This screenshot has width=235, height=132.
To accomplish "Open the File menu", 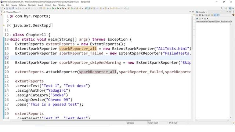I will tap(3, 5).
